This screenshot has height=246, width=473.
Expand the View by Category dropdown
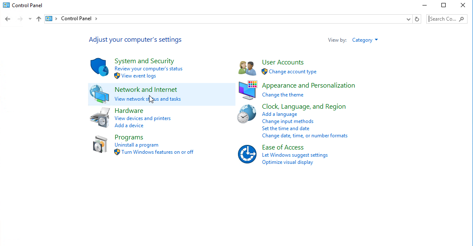click(x=365, y=40)
